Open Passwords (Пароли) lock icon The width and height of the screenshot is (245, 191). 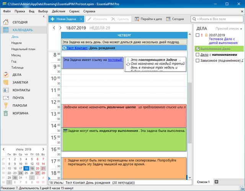[x=6, y=105]
